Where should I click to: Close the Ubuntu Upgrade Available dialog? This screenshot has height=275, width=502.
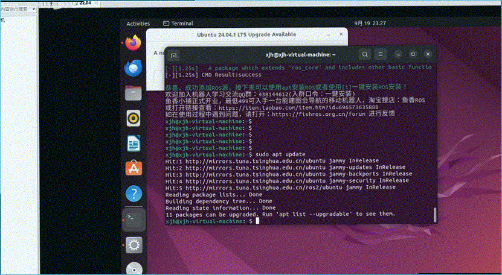tap(341, 34)
